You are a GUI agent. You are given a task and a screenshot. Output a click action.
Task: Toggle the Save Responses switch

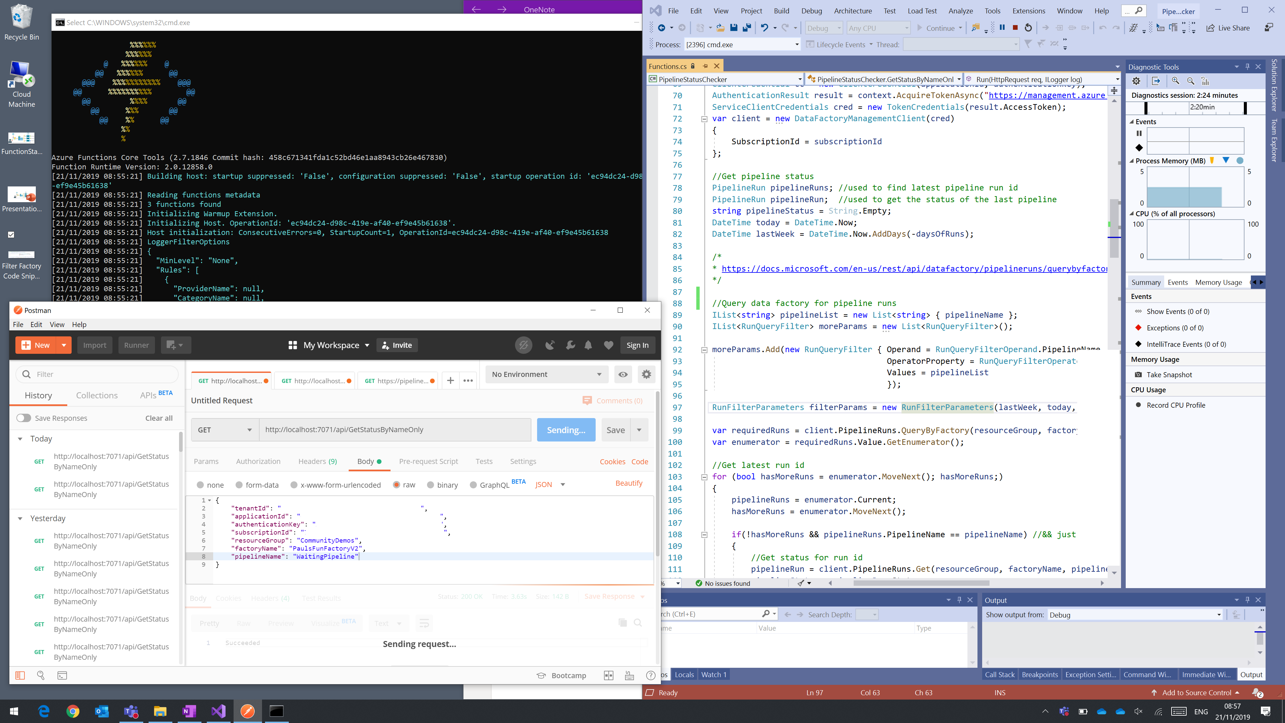click(x=24, y=418)
